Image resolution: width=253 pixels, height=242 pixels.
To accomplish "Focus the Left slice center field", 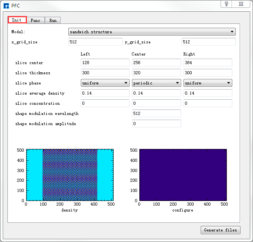I will (105, 63).
